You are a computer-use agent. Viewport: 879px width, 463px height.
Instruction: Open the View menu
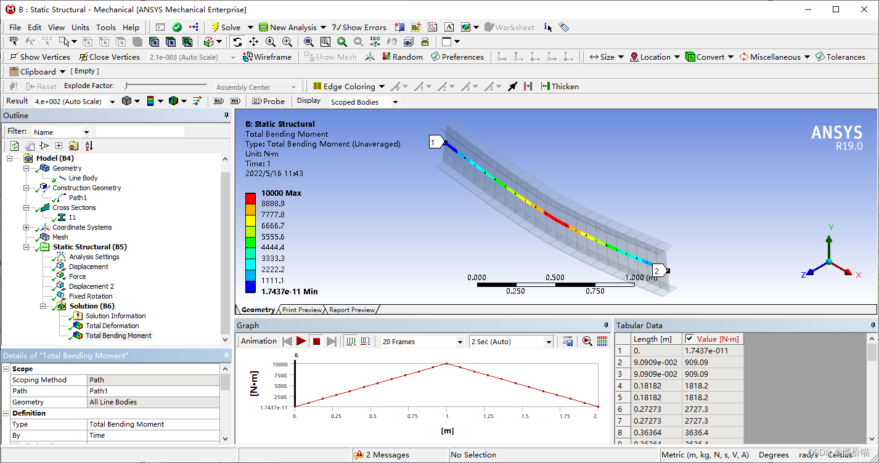click(x=56, y=27)
